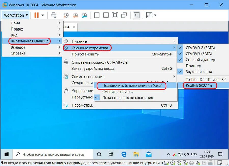Expand the Вкладки submenu
Image resolution: width=229 pixels, height=166 pixels.
coord(33,47)
